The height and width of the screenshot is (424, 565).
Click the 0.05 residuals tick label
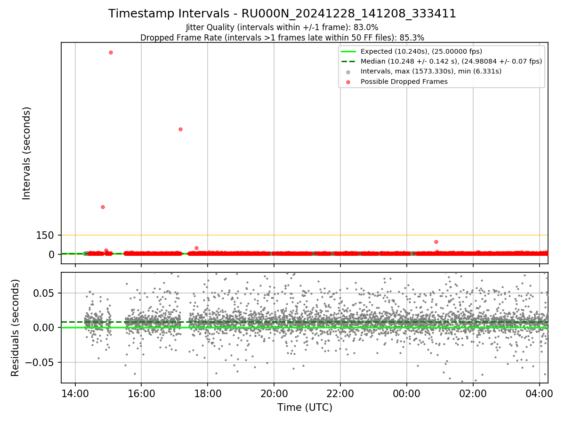(44, 293)
